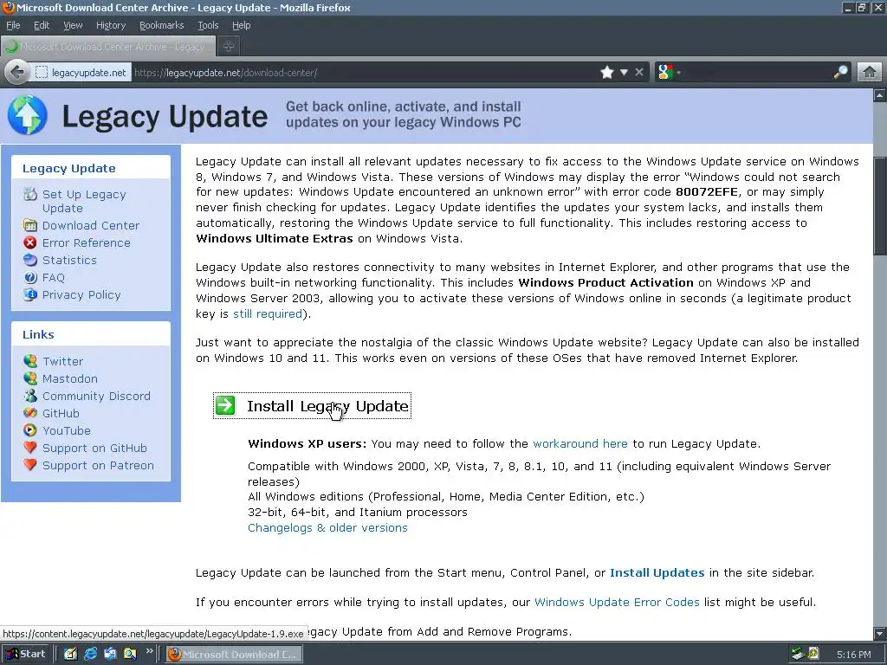Open the View menu
This screenshot has width=887, height=665.
(73, 25)
